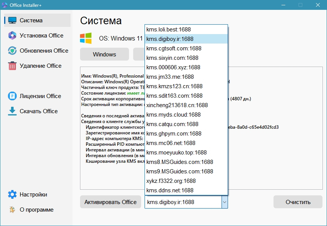
Task: Open the Обновления Office shield icon
Action: 12,51
